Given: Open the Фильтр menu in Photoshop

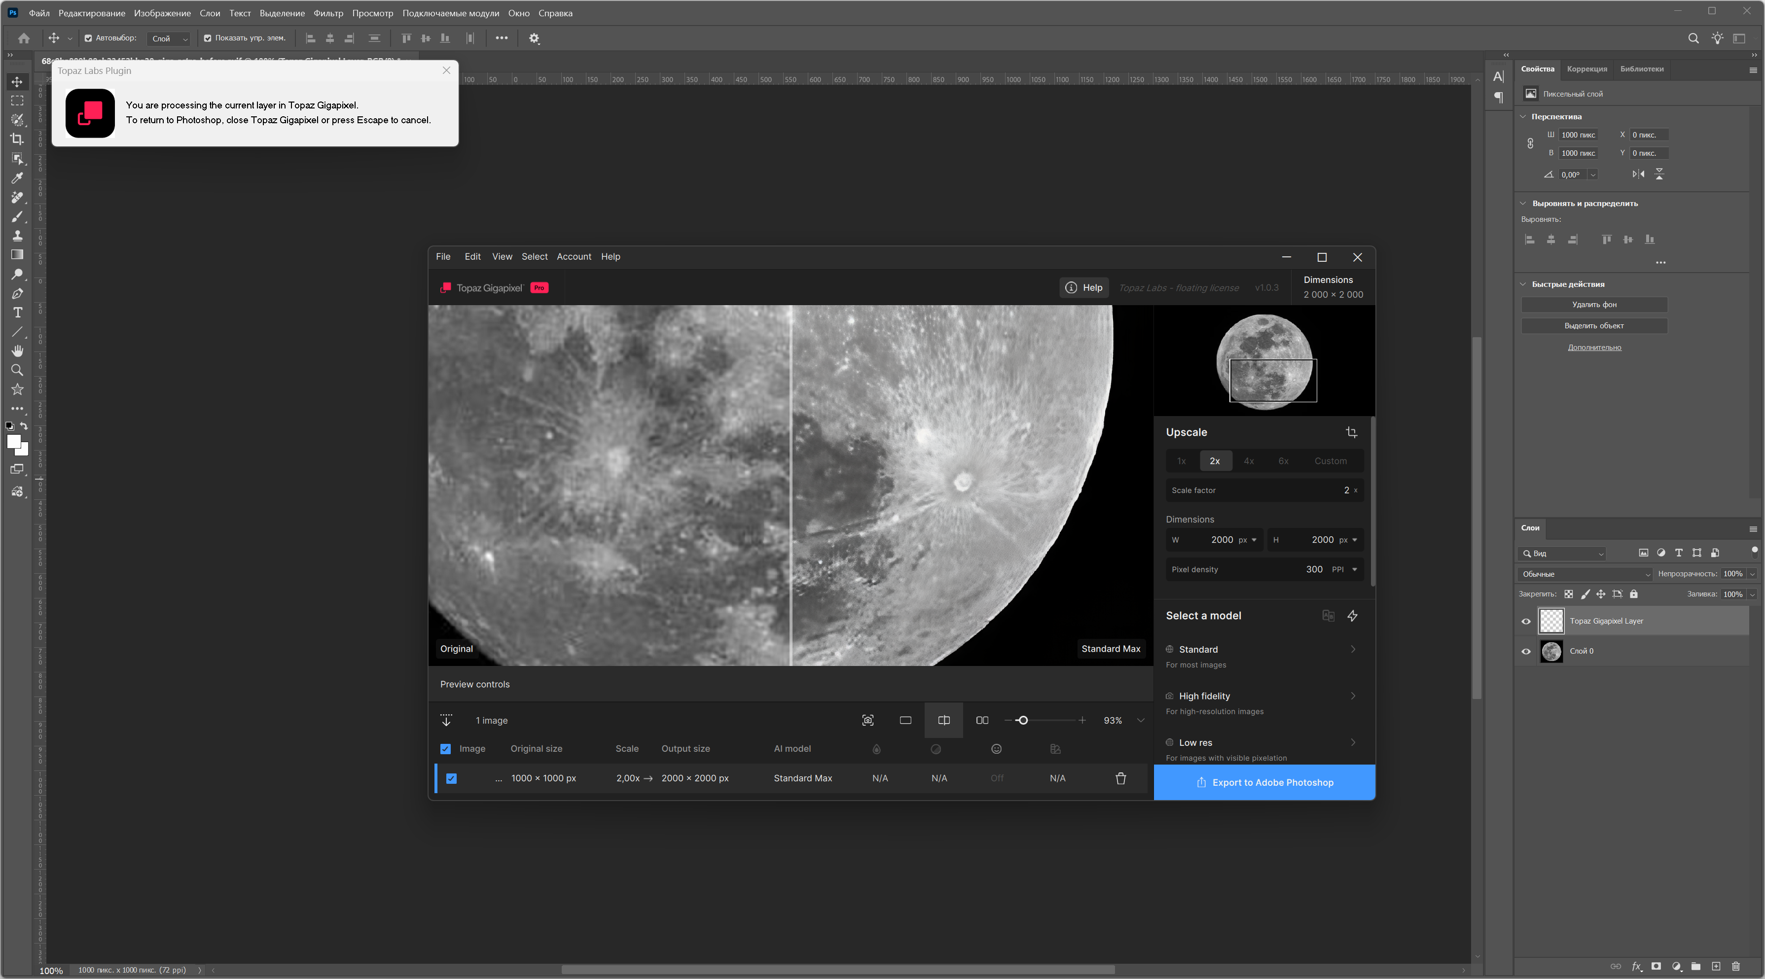Looking at the screenshot, I should (x=327, y=13).
